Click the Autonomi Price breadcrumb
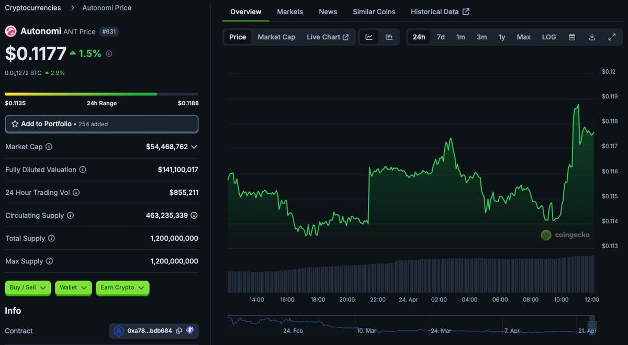This screenshot has width=628, height=345. [x=107, y=8]
